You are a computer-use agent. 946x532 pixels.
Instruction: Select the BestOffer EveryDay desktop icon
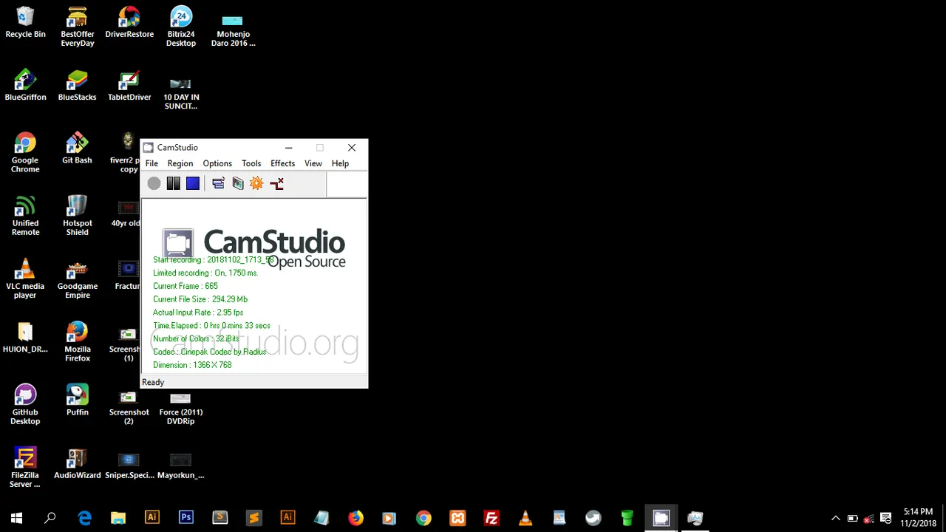pyautogui.click(x=78, y=27)
